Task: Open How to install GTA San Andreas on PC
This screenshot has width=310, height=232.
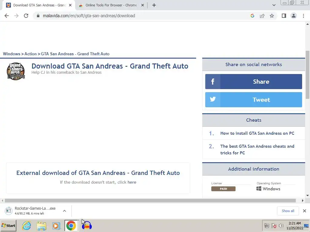Action: click(257, 133)
